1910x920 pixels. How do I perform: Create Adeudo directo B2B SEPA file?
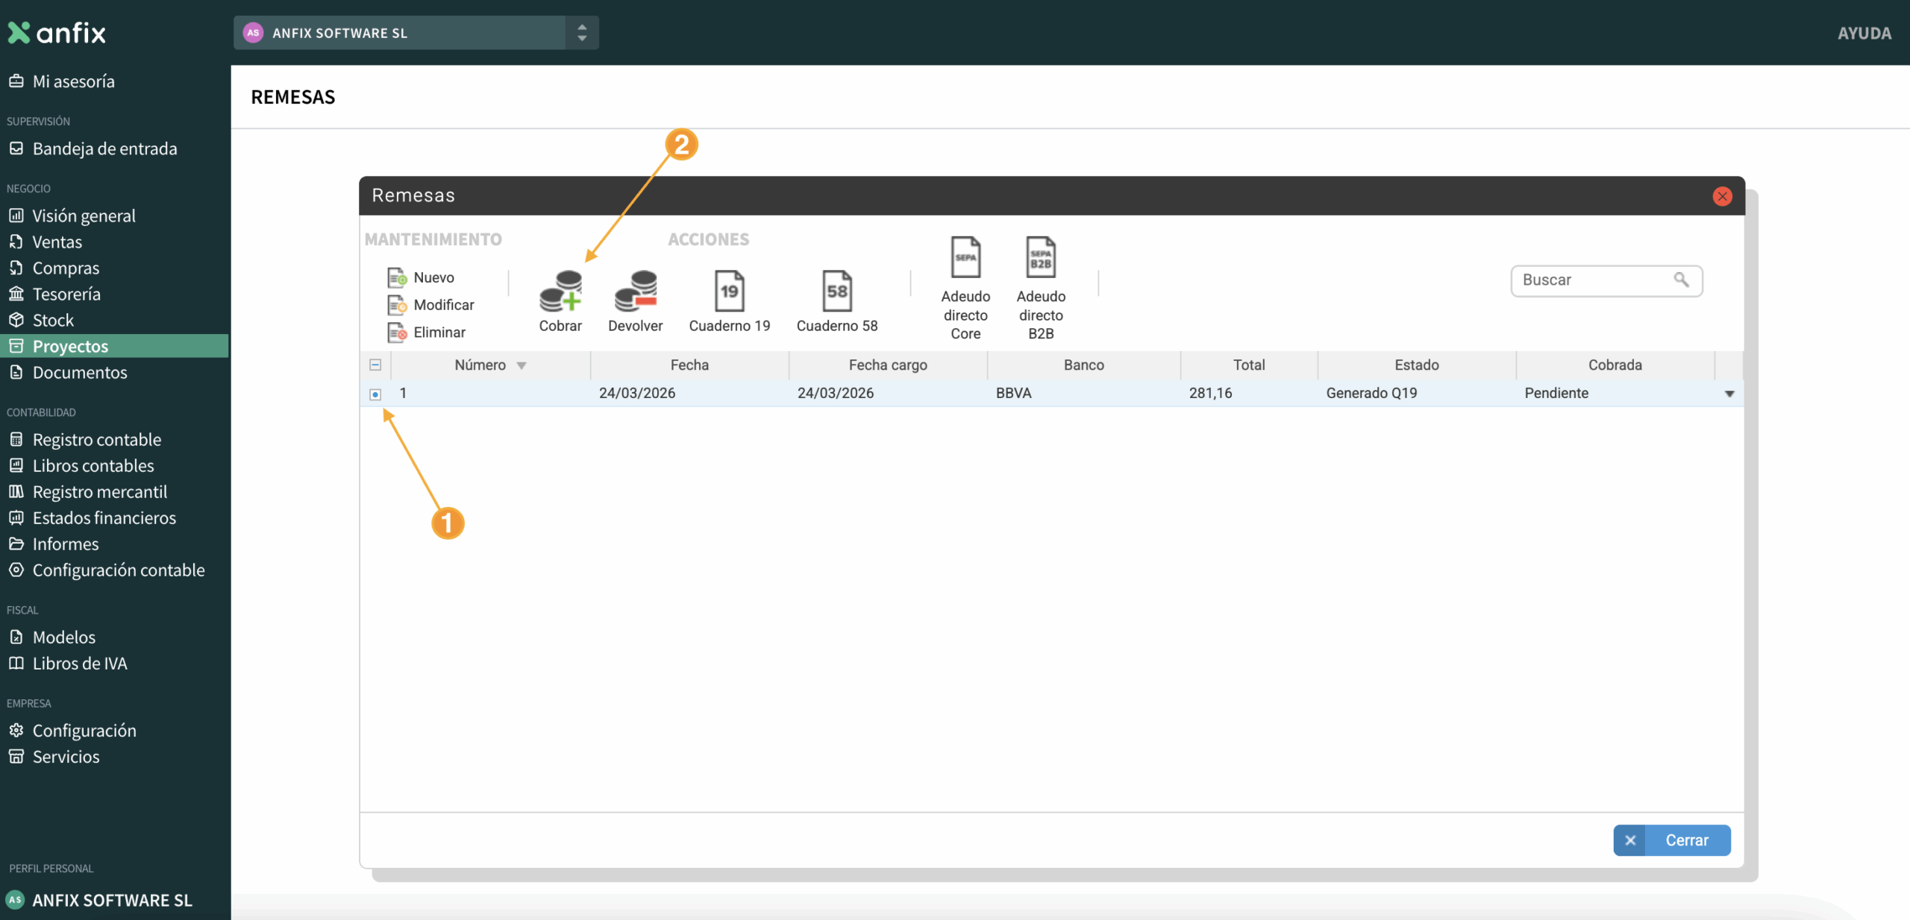pos(1041,258)
